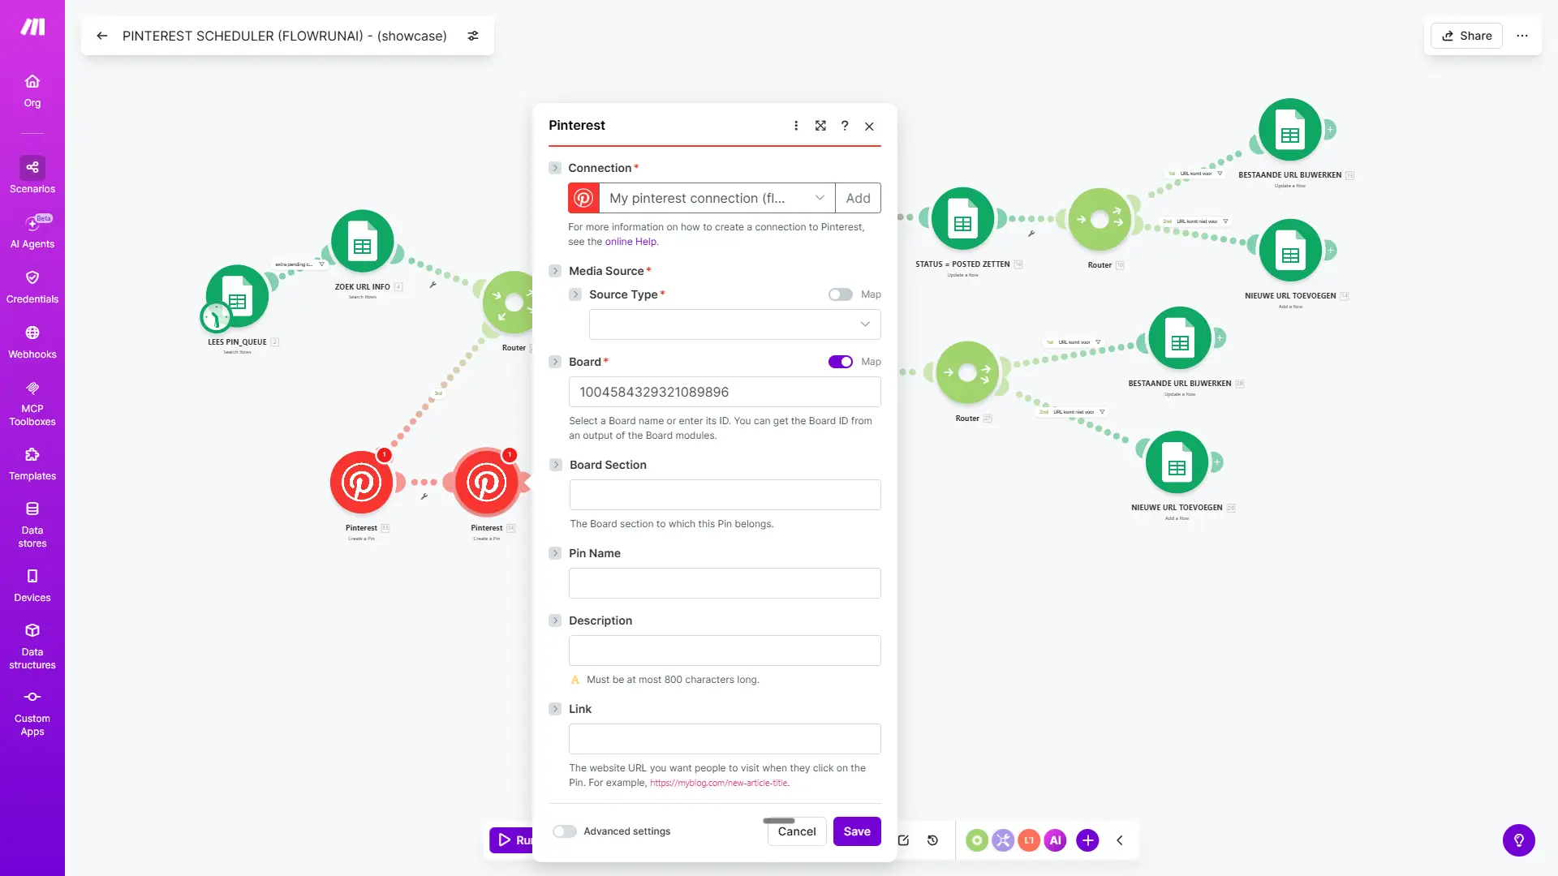Collapse the bottom toolbar with the chevron

pos(1120,840)
